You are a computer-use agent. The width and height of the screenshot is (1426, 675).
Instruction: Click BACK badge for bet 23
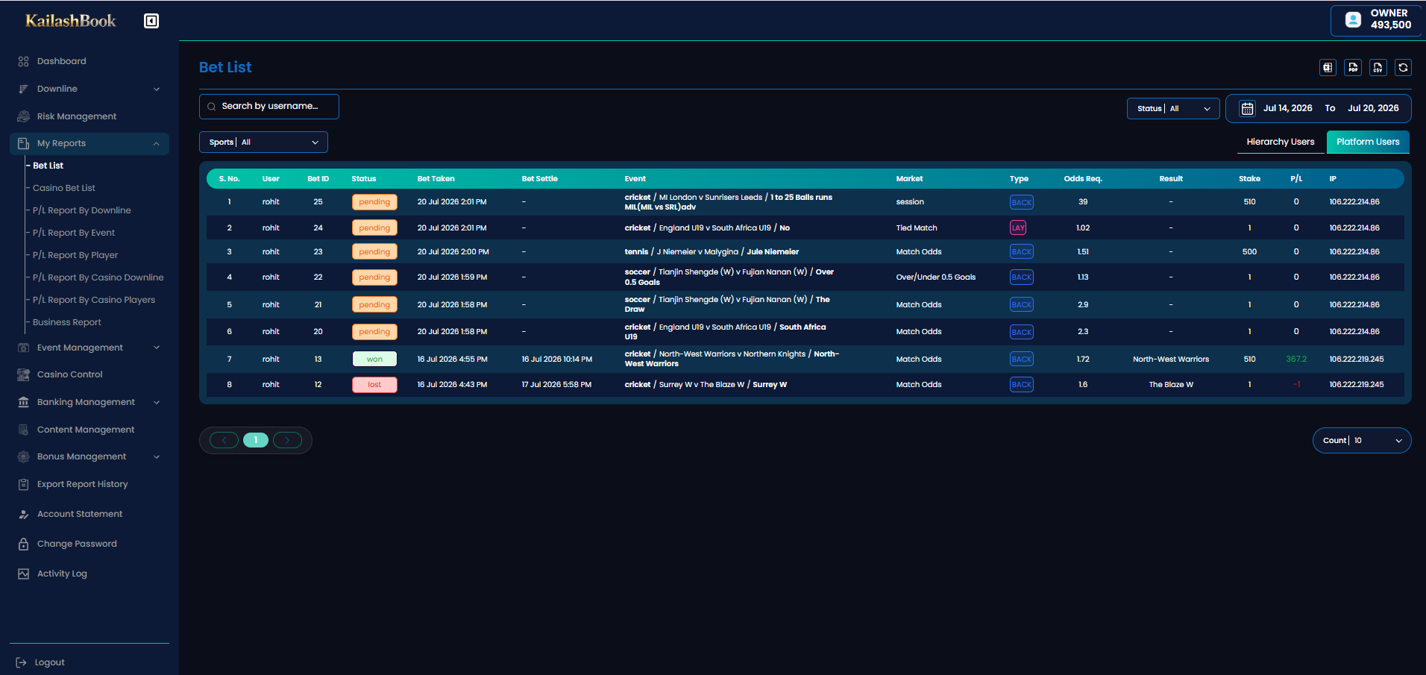tap(1022, 252)
